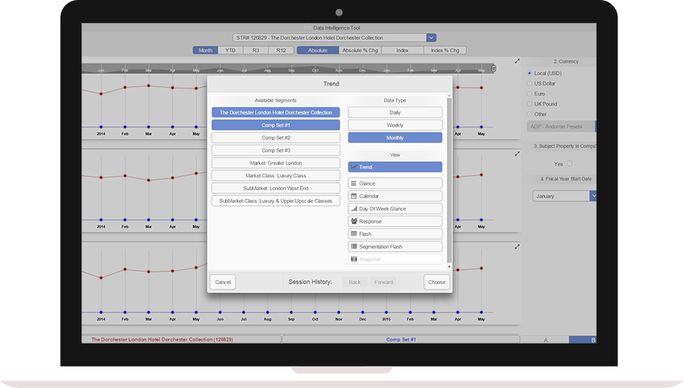
Task: Click the dialog scrollbar down arrow
Action: (x=449, y=267)
